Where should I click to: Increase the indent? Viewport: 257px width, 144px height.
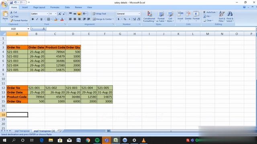point(88,19)
